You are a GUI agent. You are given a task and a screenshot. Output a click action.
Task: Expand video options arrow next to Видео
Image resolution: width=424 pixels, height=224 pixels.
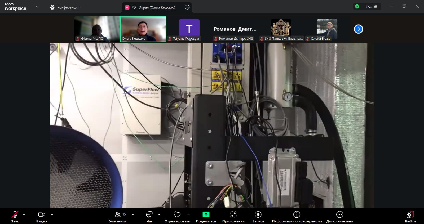tap(52, 214)
